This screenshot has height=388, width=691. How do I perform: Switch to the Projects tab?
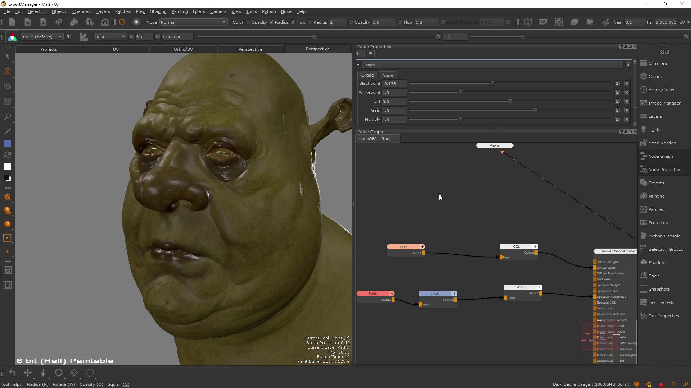tap(49, 49)
